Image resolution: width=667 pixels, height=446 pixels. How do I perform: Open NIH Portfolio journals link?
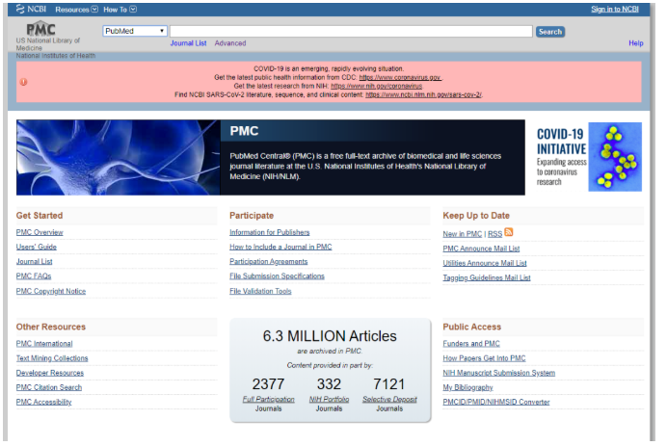[329, 399]
